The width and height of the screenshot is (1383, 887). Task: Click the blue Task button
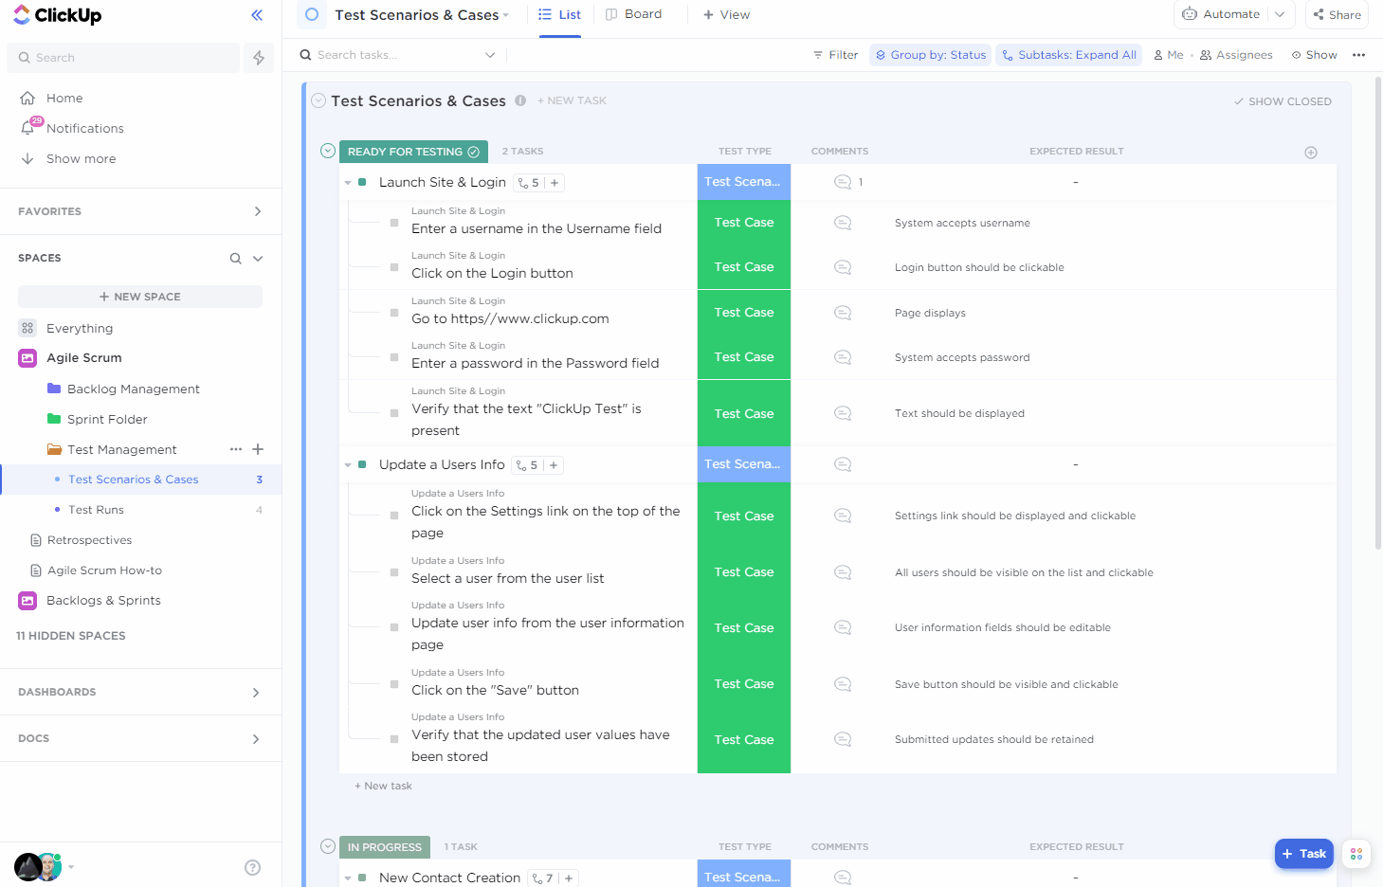[1303, 854]
